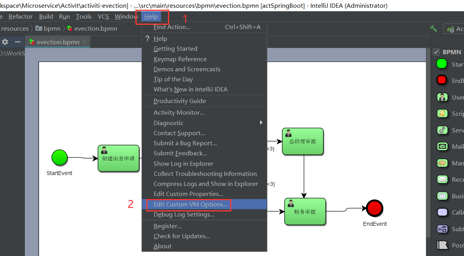Select the 创建出差申请 task node
Screen dimensions: 464x256
[118, 158]
